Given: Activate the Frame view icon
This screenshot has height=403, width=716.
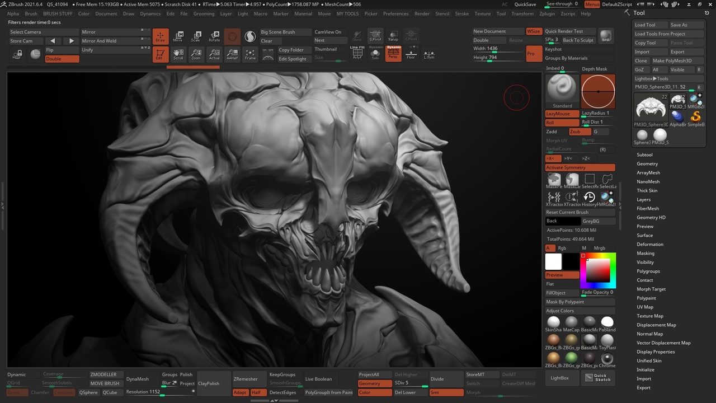Looking at the screenshot, I should tap(250, 54).
